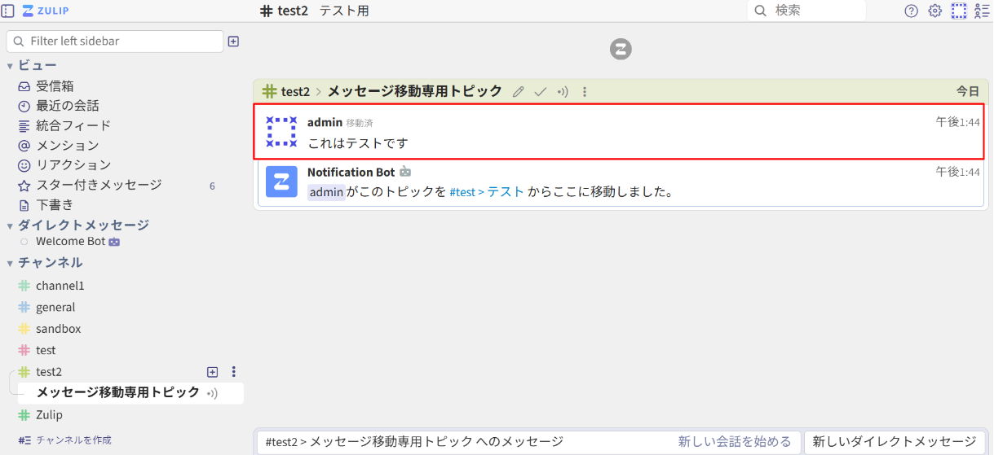This screenshot has height=455, width=994.
Task: Change topic notification via follow icon in header
Action: point(563,92)
